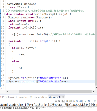
Task: Click the Console tab icon
Action: [50, 97]
